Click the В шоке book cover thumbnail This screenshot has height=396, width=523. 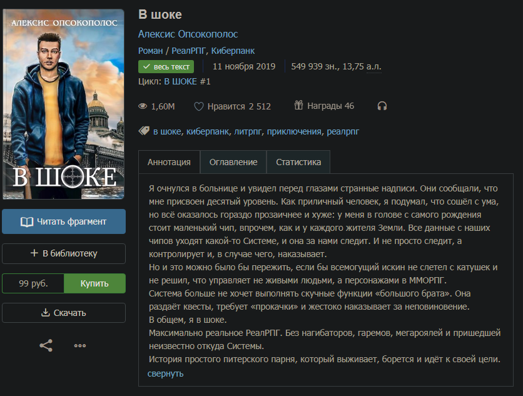63,104
